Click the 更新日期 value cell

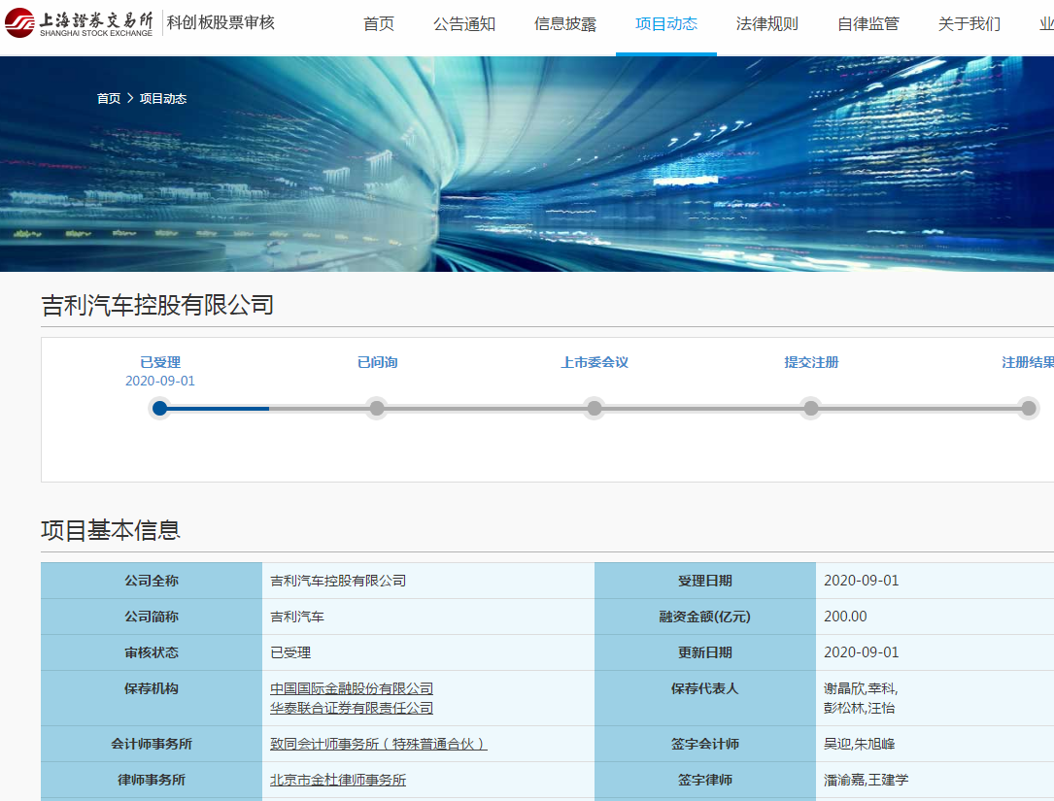point(935,652)
